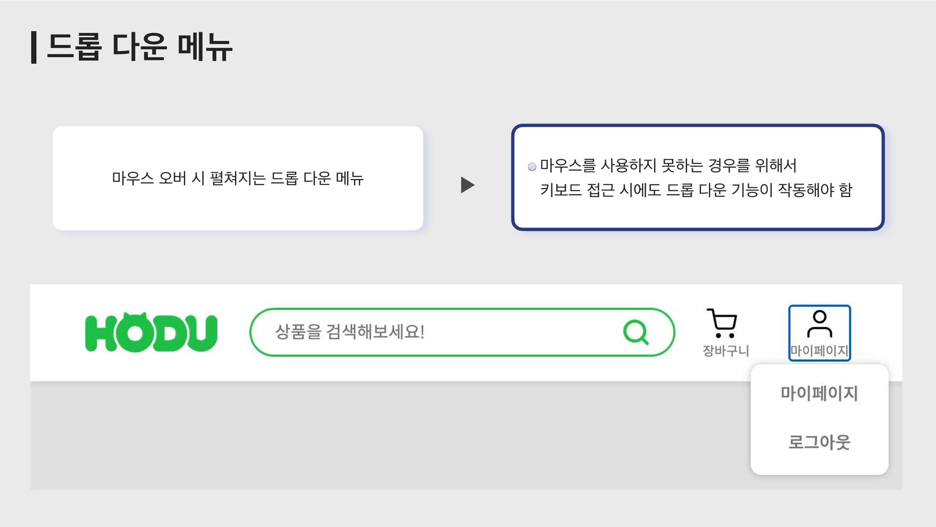The image size is (936, 527).
Task: Focus the 상품을 검색해보세요! search field
Action: pos(462,332)
